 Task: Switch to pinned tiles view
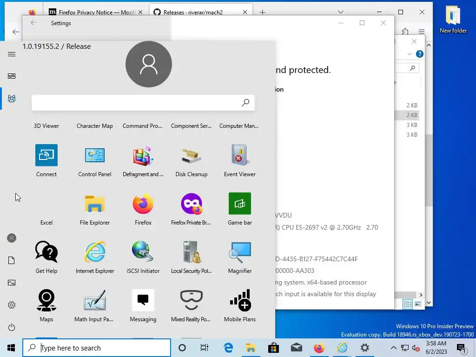click(12, 76)
